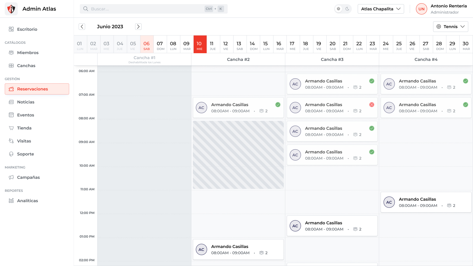Switch to dark mode moon toggle
473x266 pixels.
[x=347, y=9]
